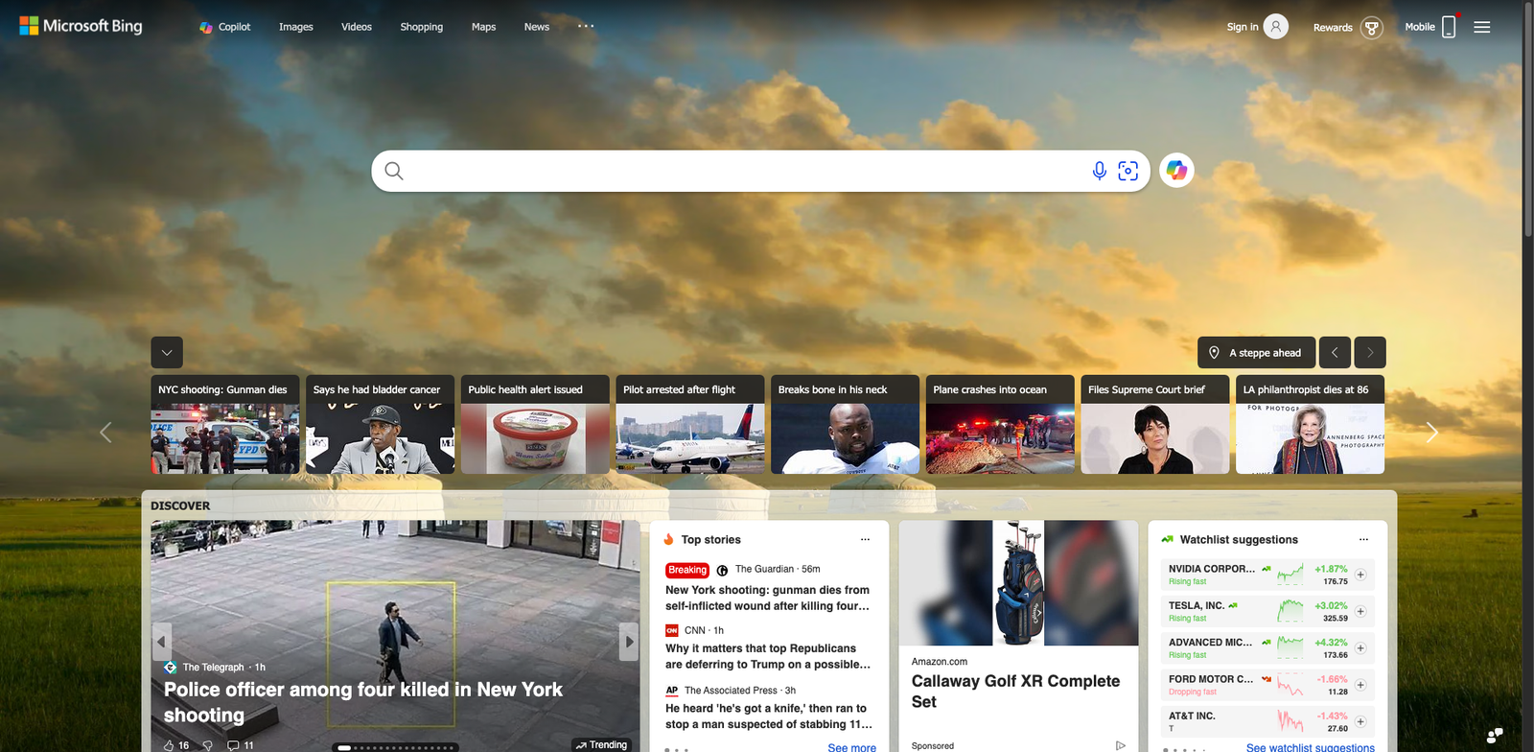
Task: Collapse the news carousel with the chevron-down button
Action: (x=167, y=353)
